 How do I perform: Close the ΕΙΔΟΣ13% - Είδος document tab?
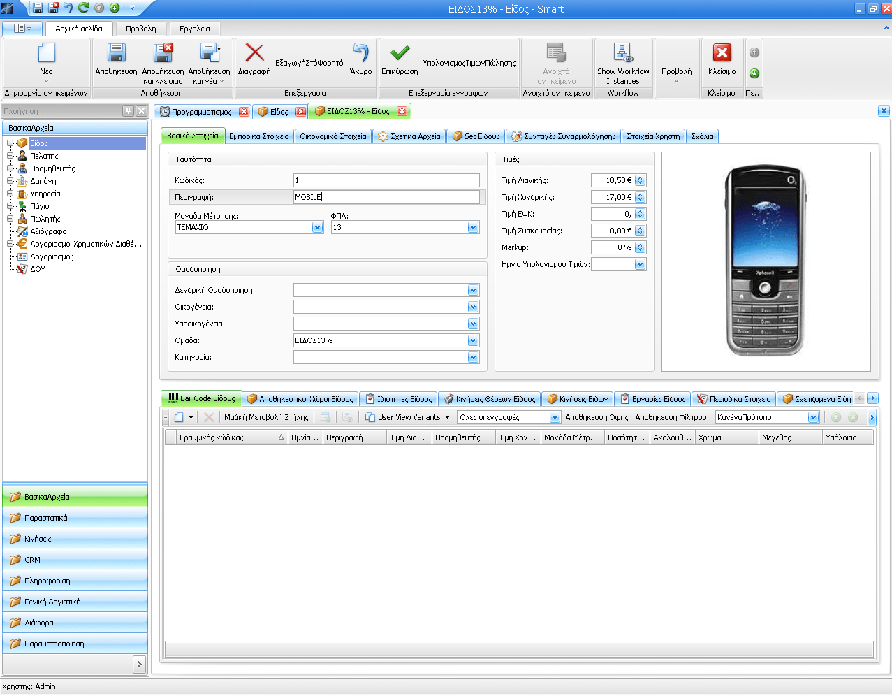pos(402,111)
